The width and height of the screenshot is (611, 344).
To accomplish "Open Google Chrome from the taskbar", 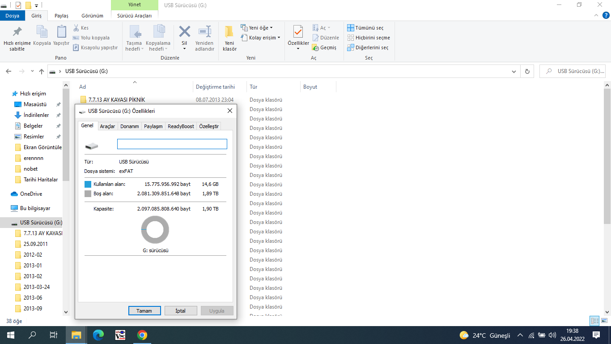I will [142, 335].
